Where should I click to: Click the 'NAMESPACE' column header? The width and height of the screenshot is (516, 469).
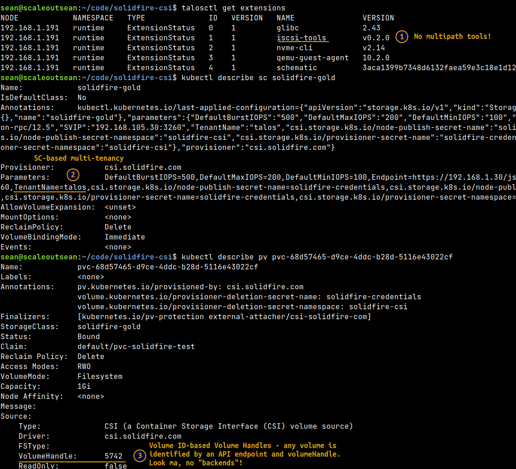[93, 18]
